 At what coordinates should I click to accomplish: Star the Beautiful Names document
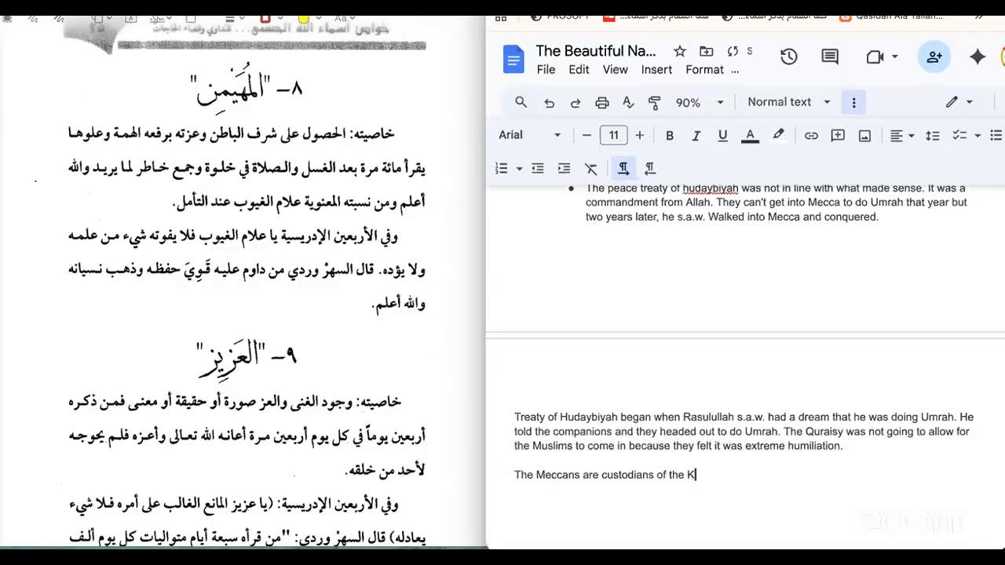tap(680, 51)
